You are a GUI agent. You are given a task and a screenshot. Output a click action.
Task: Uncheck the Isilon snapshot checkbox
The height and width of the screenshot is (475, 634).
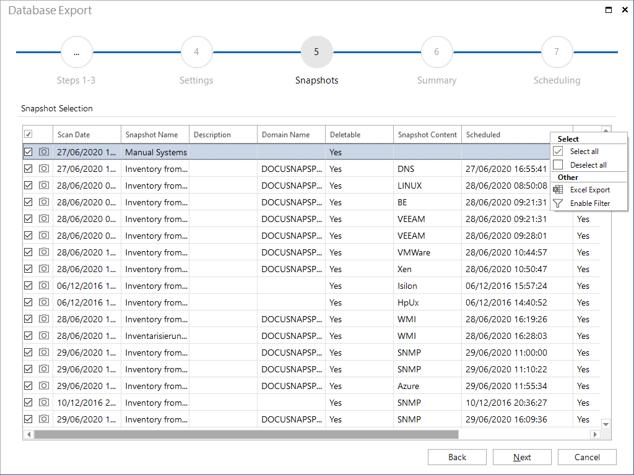pyautogui.click(x=28, y=286)
